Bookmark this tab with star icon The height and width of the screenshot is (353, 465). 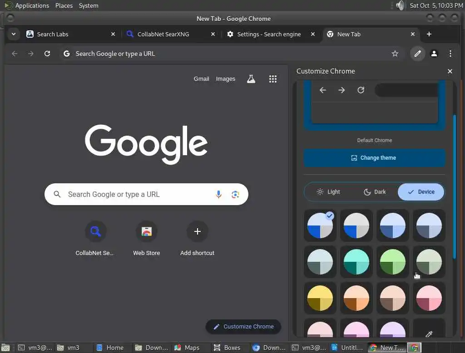[x=395, y=54]
